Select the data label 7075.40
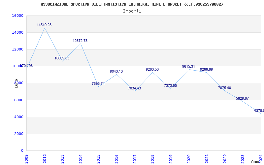 pyautogui.click(x=224, y=88)
